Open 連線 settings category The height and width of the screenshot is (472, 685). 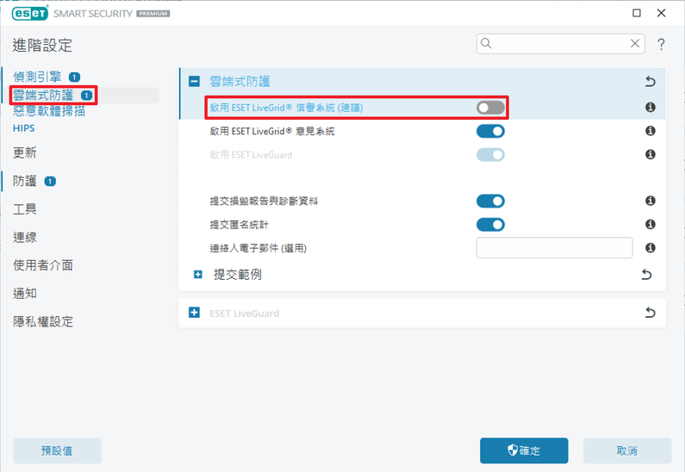(24, 237)
